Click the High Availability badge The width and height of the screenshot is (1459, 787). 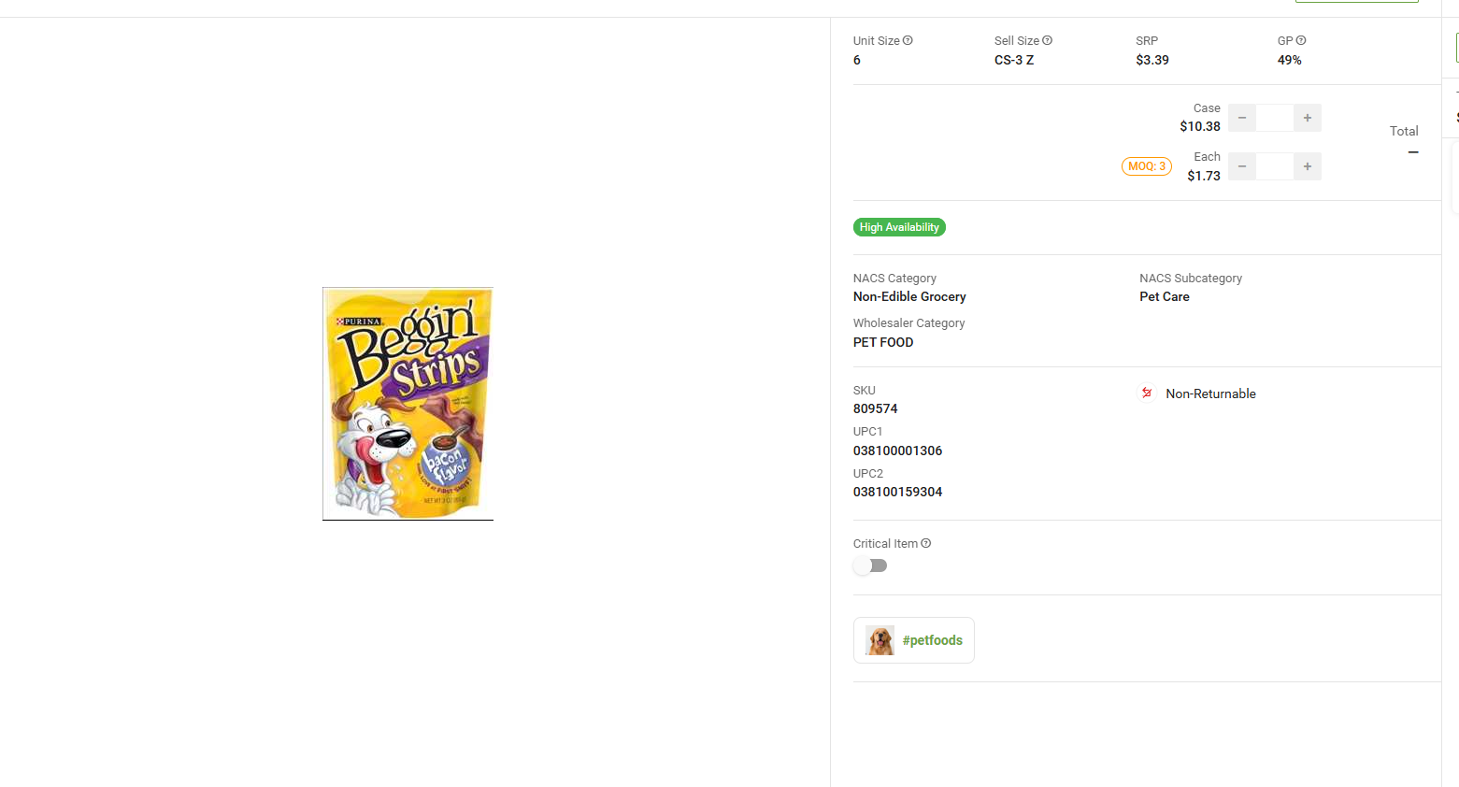coord(899,227)
